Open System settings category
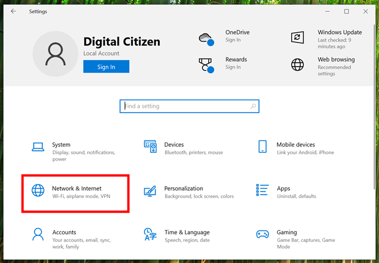Viewport: 379px width, 263px height. coord(74,152)
